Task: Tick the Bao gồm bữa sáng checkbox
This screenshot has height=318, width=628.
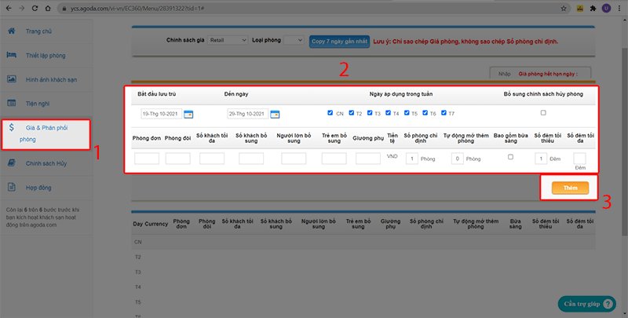Action: tap(510, 157)
